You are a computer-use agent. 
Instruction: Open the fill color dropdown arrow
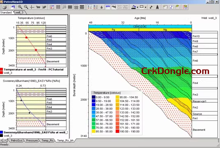(x=137, y=7)
